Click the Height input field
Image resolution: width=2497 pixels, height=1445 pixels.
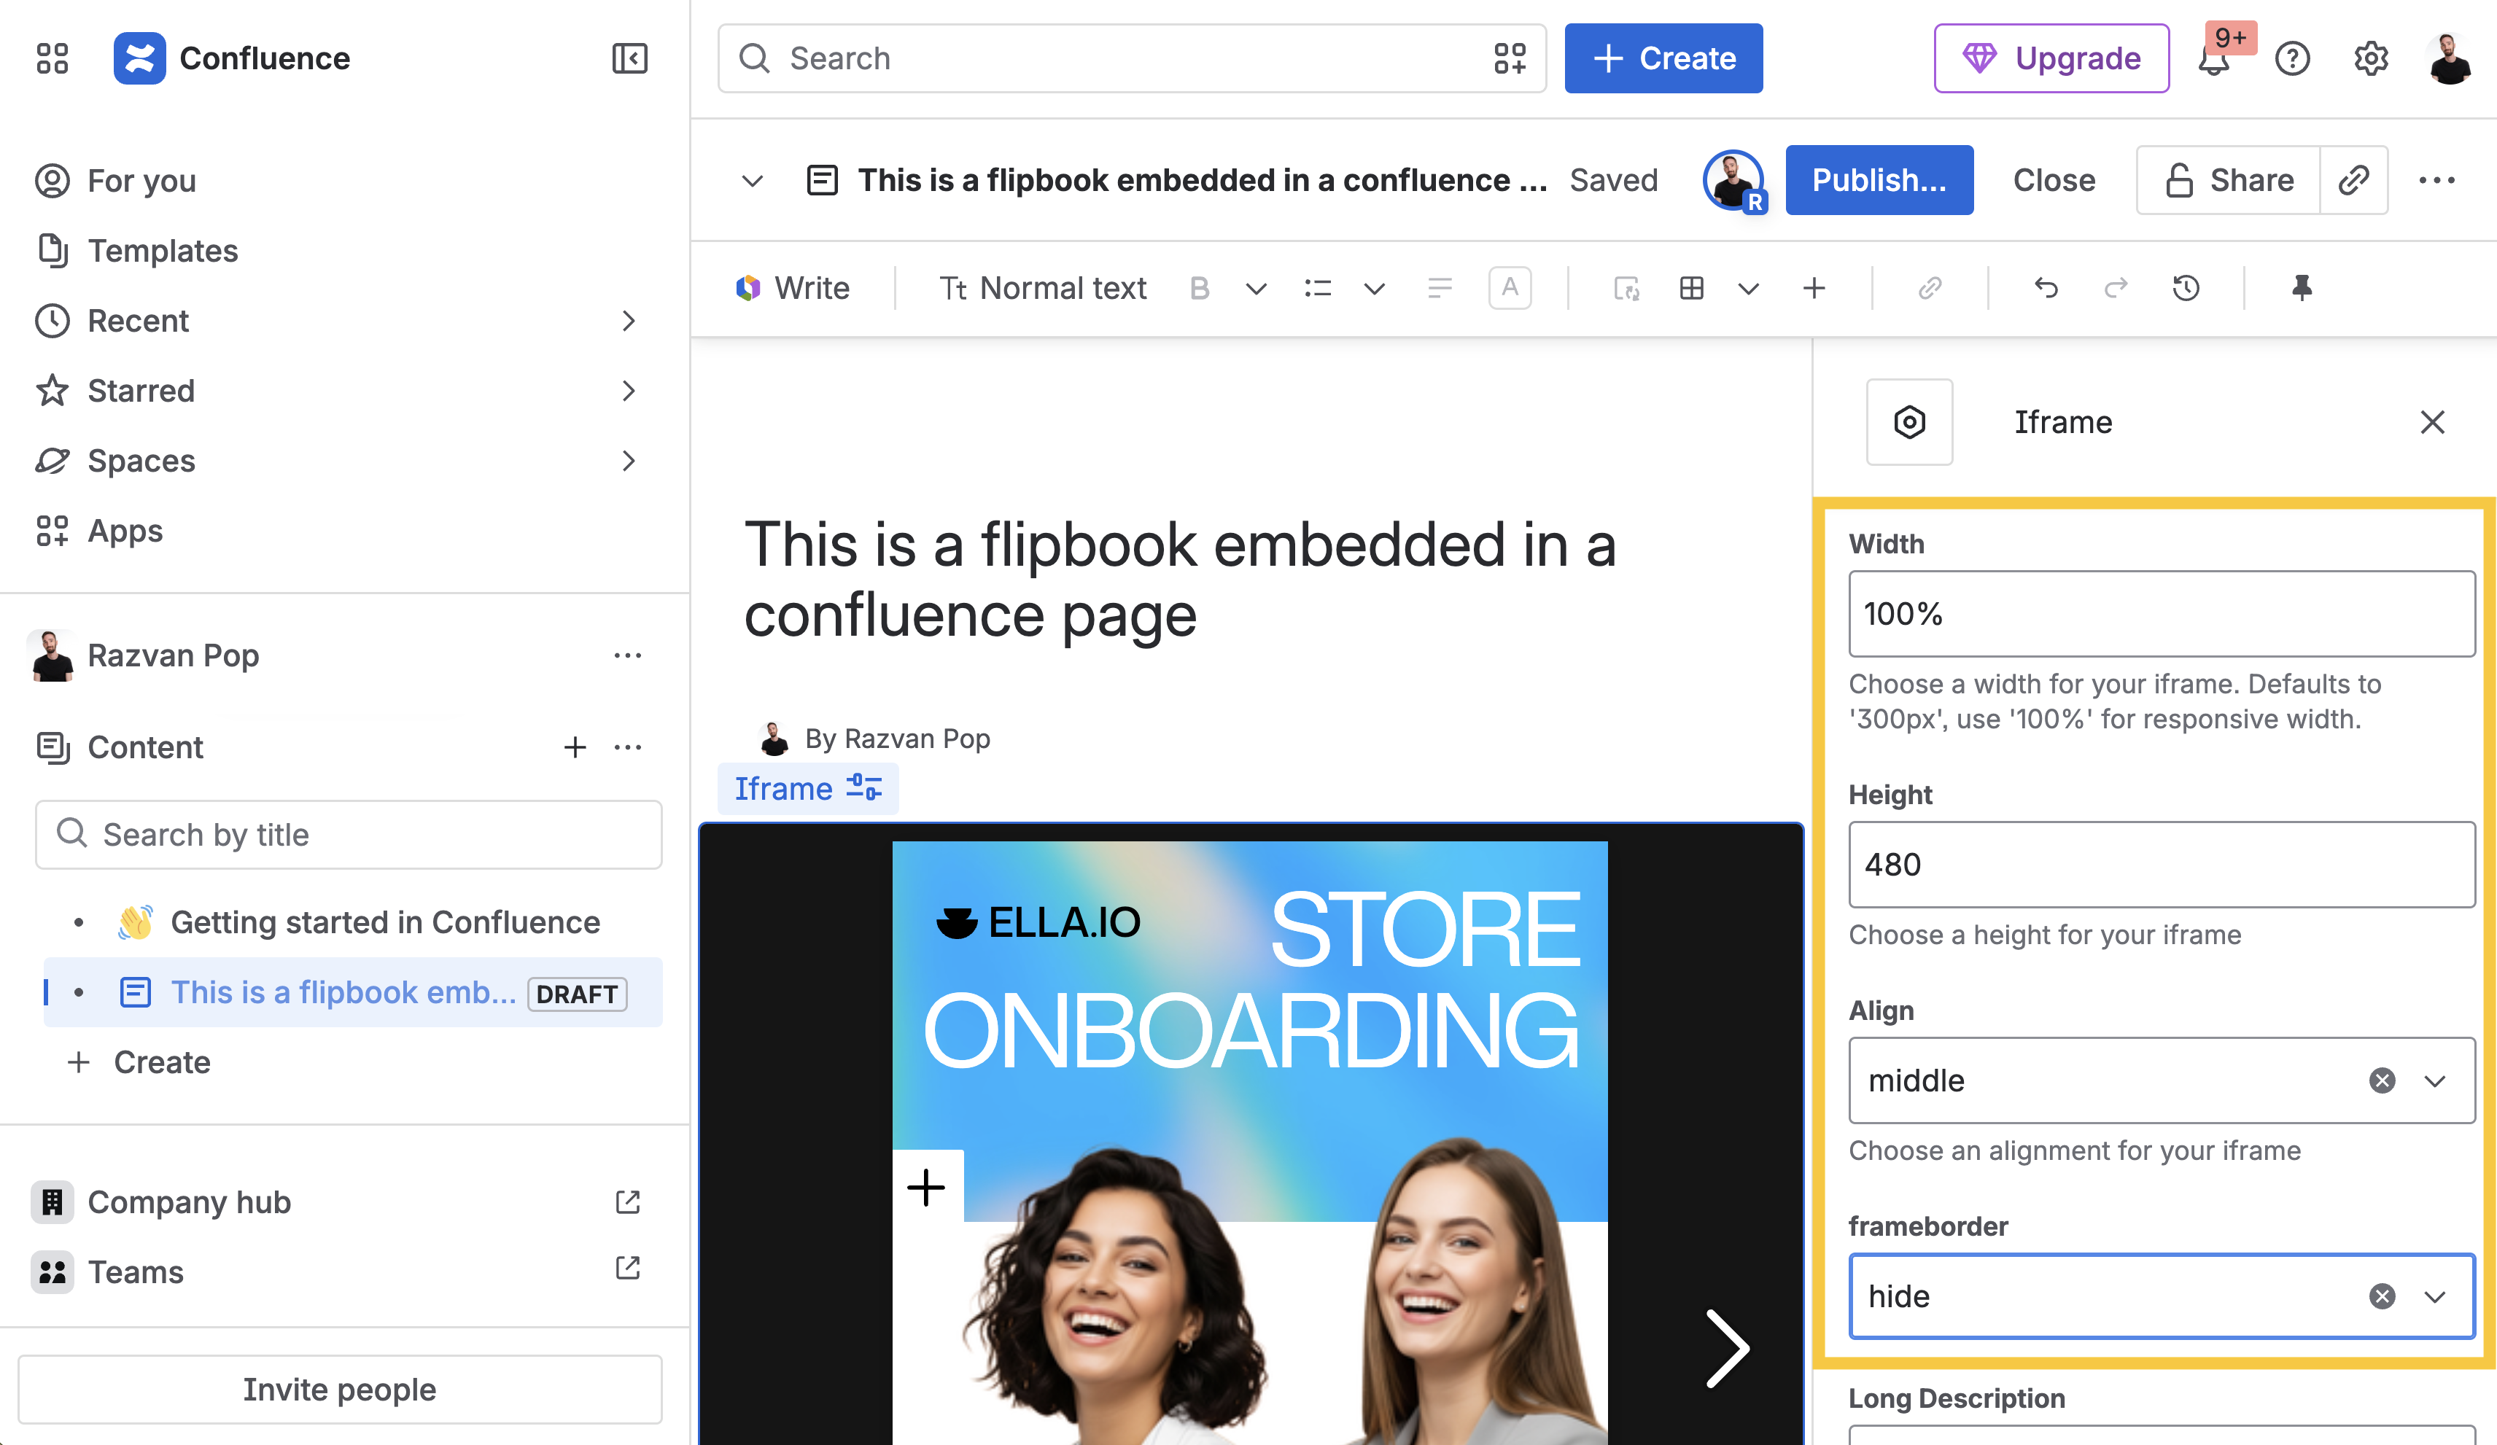[2161, 865]
